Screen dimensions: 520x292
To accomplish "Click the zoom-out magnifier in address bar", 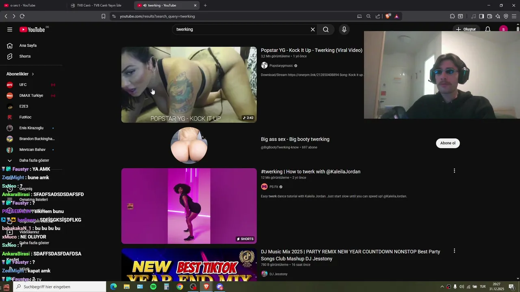I will coord(368,16).
